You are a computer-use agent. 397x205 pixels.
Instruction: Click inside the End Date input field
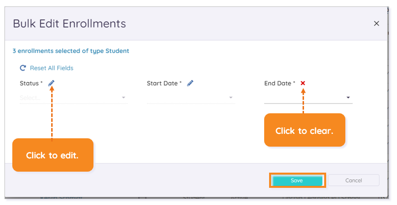pos(308,98)
